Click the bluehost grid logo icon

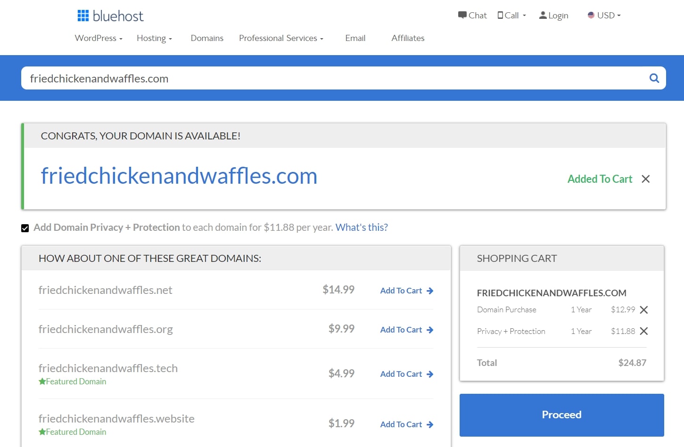[83, 16]
